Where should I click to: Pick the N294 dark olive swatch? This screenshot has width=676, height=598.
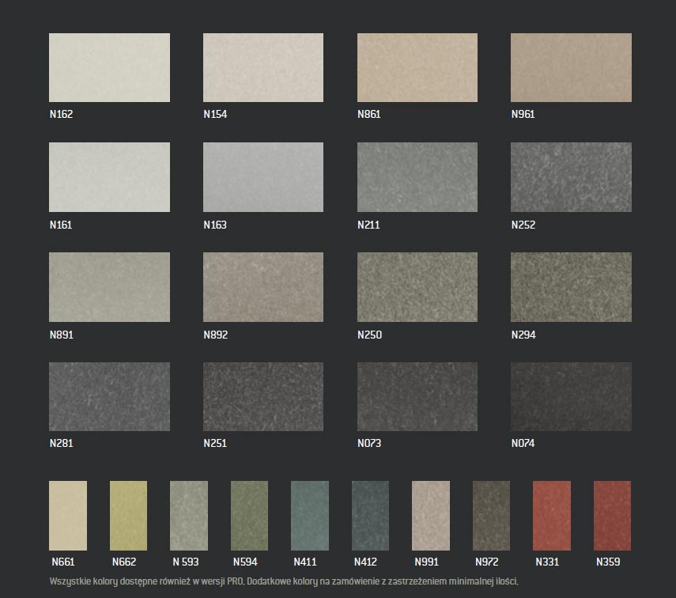pyautogui.click(x=571, y=287)
